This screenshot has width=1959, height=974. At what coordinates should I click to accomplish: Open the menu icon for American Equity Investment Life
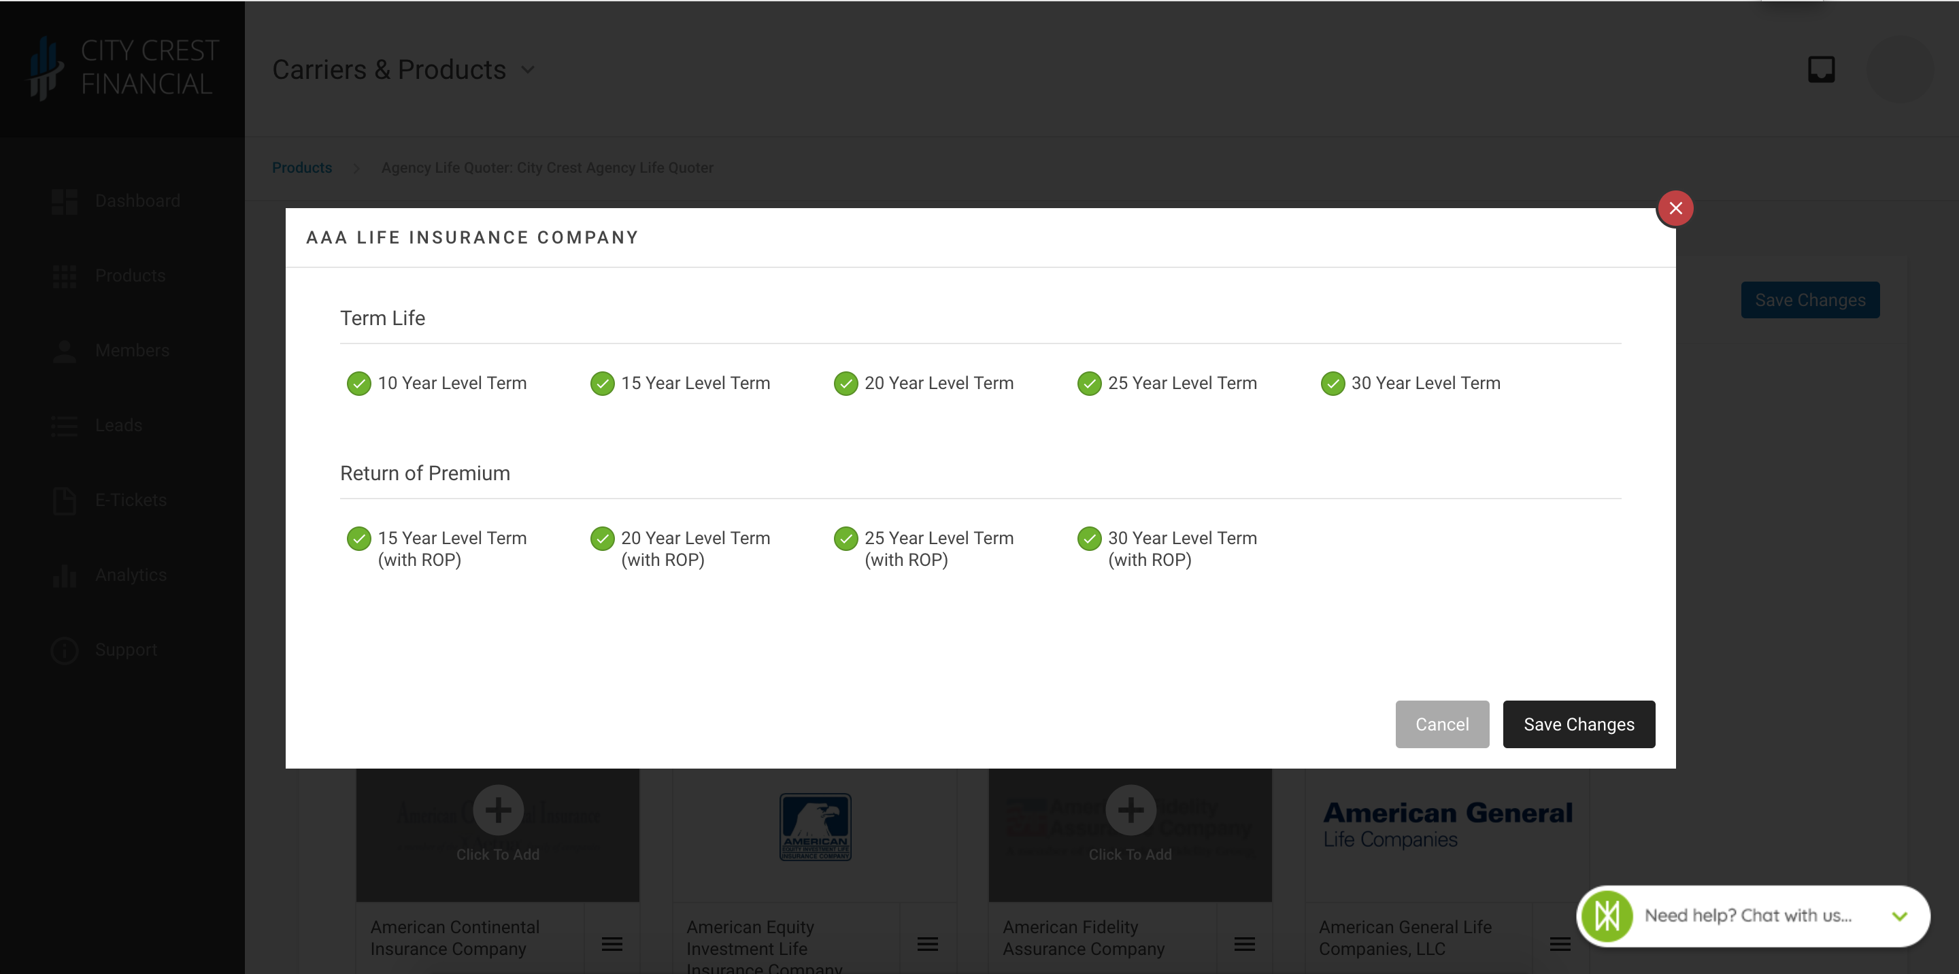tap(928, 944)
